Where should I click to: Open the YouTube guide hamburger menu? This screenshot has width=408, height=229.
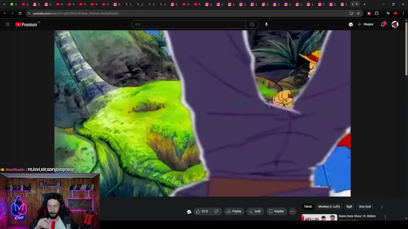click(x=8, y=24)
